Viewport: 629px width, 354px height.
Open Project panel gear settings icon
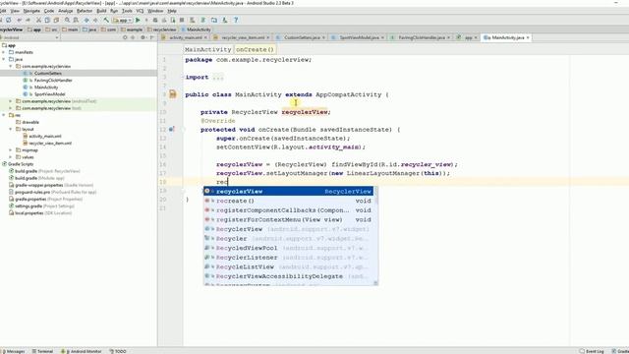click(x=143, y=37)
